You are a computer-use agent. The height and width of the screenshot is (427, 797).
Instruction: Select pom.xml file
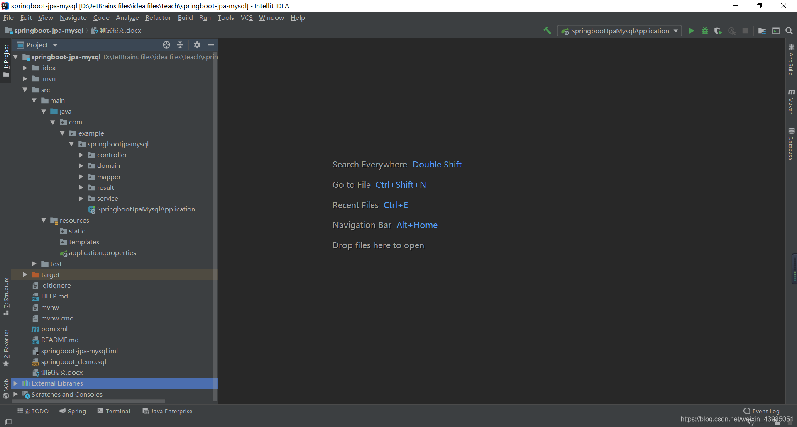50,329
